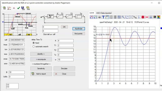Image resolution: width=162 pixels, height=91 pixels.
Task: Click the four-pane grid icon
Action: click(x=111, y=17)
